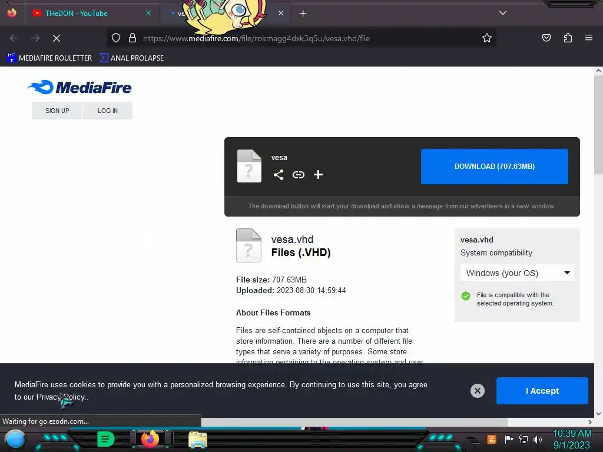This screenshot has width=603, height=452.
Task: Click the 'About Files Formats' heading
Action: click(x=273, y=313)
